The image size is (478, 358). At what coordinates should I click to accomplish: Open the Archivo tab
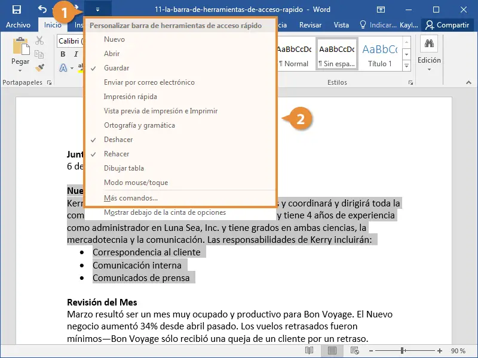coord(18,25)
